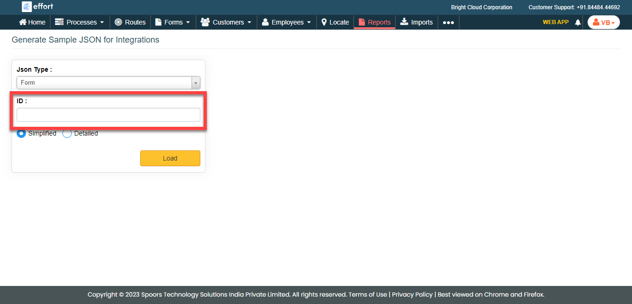
Task: Open Locate map pin icon
Action: [x=324, y=22]
